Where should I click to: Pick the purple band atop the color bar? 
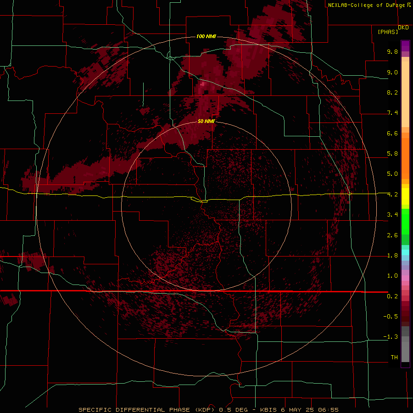tap(405, 46)
